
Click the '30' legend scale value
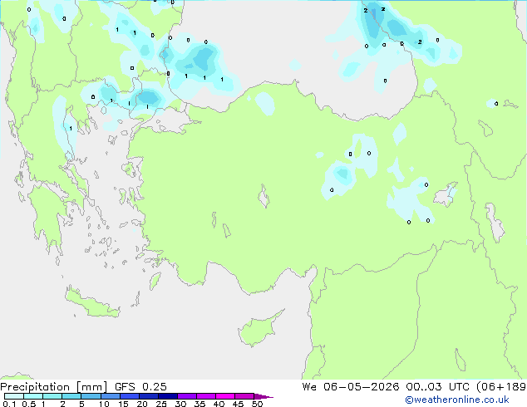coord(180,404)
